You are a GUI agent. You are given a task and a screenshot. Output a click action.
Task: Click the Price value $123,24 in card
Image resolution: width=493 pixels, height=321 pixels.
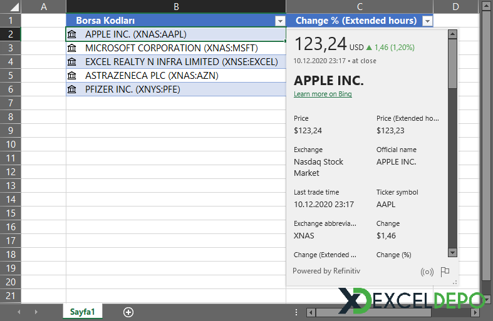coord(308,131)
